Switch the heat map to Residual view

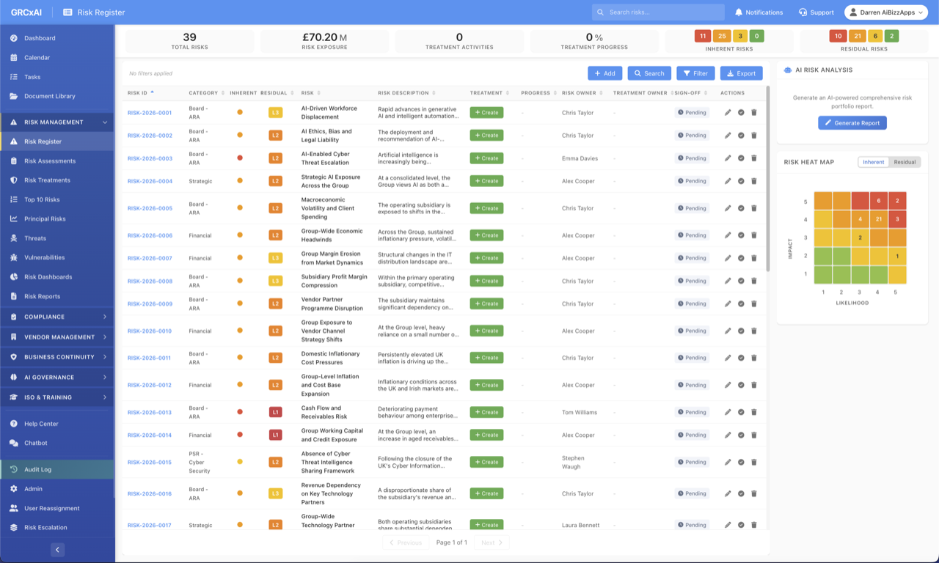[905, 162]
